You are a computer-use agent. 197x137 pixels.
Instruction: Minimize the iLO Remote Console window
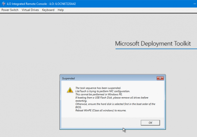click(195, 4)
